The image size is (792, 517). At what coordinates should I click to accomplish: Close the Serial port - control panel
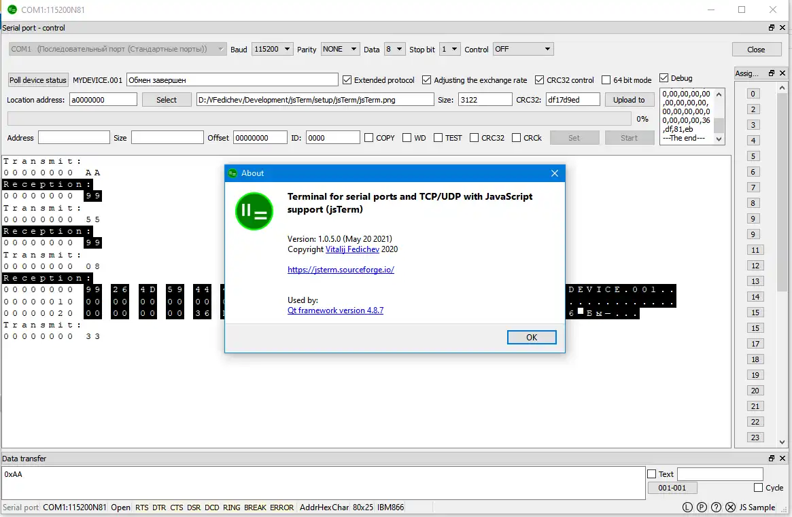(x=782, y=28)
